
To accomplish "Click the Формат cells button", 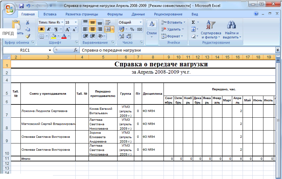I will pos(173,36).
